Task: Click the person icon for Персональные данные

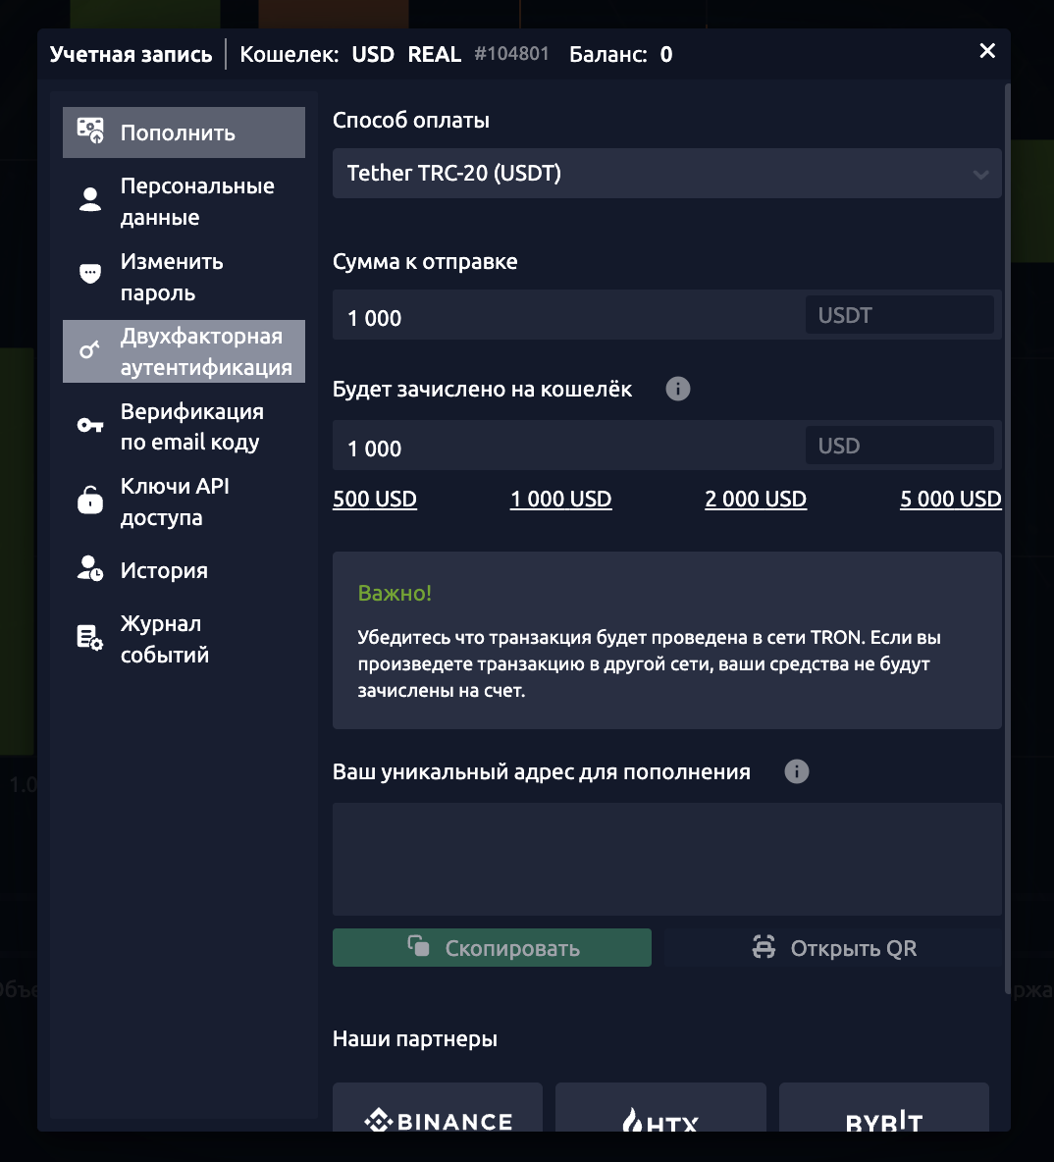Action: [x=90, y=200]
